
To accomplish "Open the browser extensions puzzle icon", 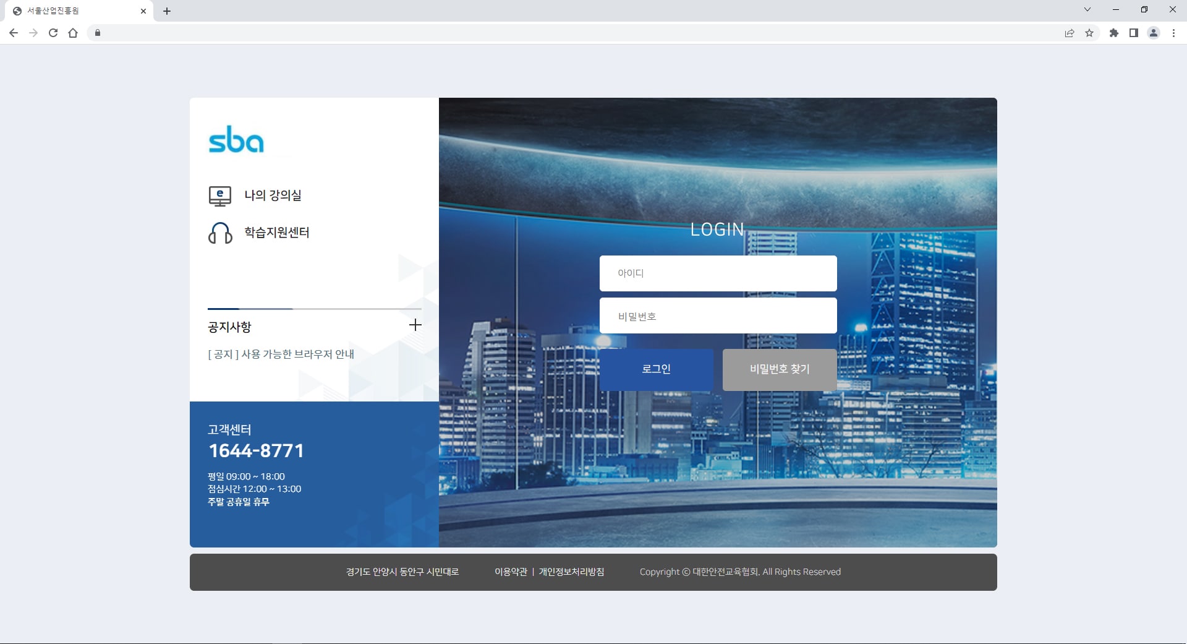I will pos(1113,33).
